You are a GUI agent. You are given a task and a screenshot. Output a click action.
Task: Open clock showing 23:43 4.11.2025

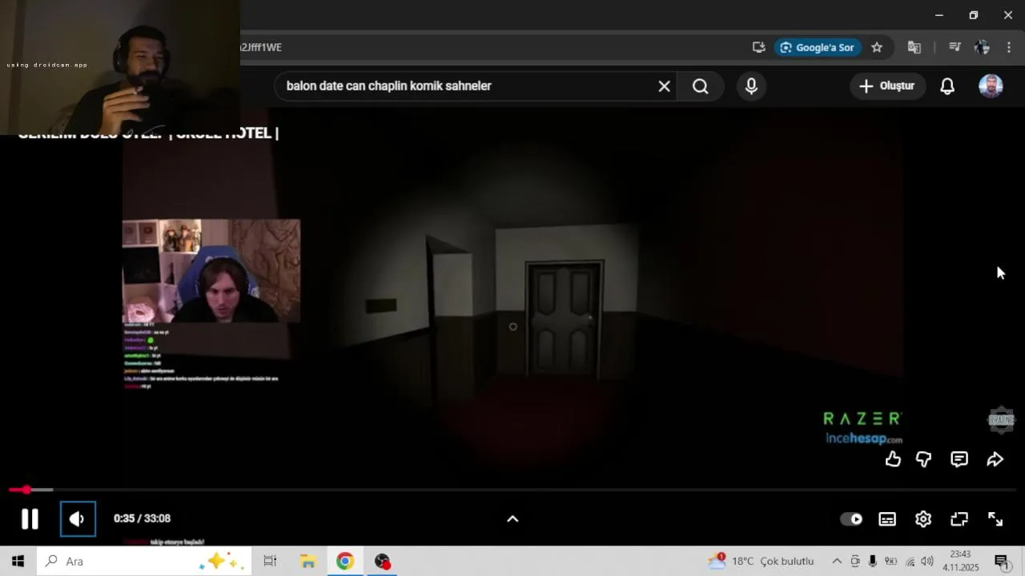pyautogui.click(x=960, y=562)
